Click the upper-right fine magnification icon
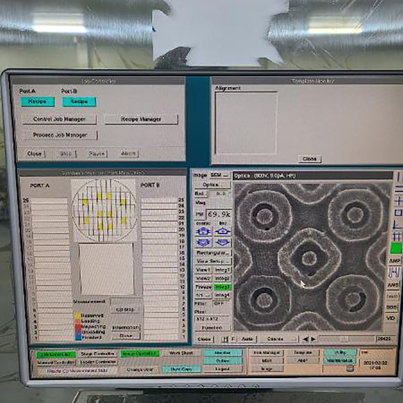Image resolution: width=403 pixels, height=403 pixels. [223, 231]
